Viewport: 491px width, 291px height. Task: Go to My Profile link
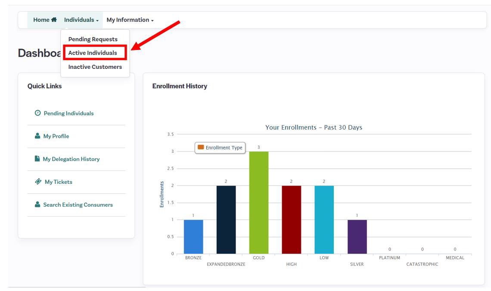pos(56,136)
